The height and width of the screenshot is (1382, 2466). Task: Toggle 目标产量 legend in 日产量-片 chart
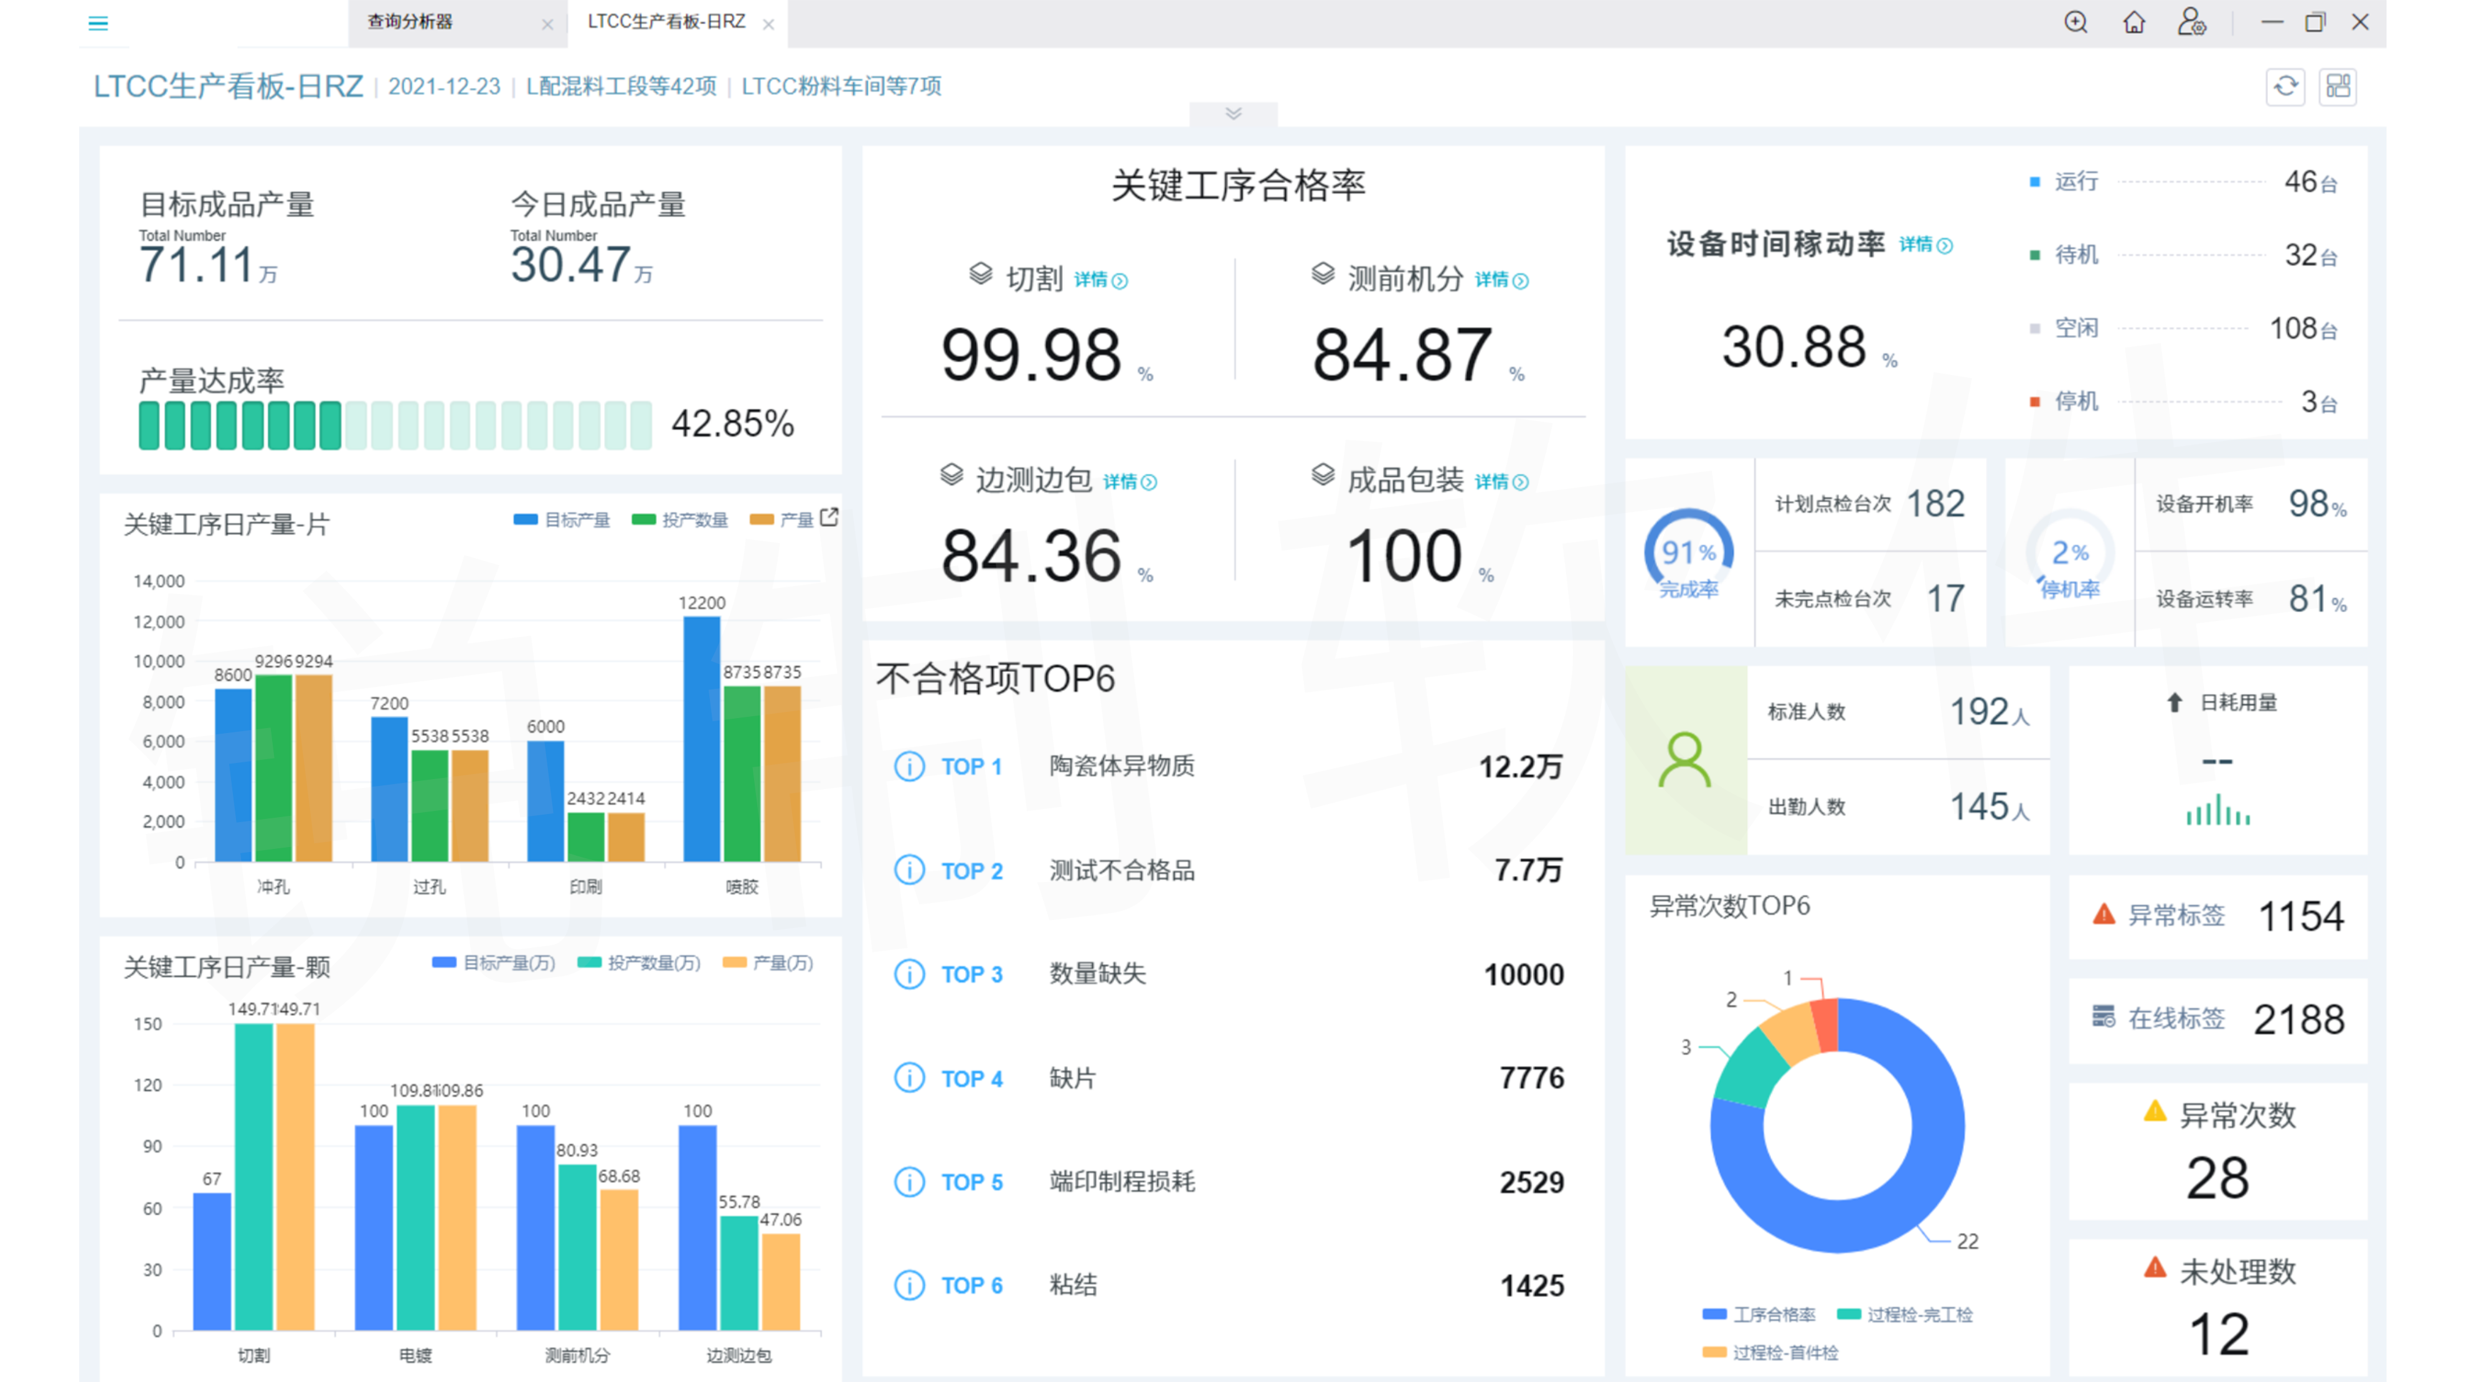(562, 520)
